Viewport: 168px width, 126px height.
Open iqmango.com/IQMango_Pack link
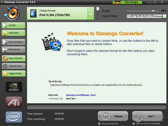point(81,95)
